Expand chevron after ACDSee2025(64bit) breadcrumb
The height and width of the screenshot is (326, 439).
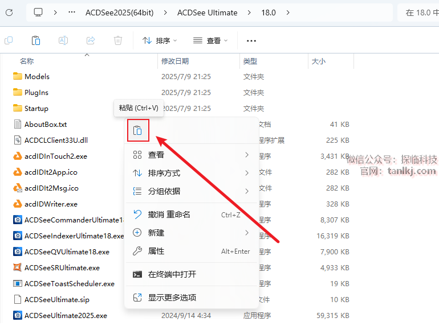point(165,13)
